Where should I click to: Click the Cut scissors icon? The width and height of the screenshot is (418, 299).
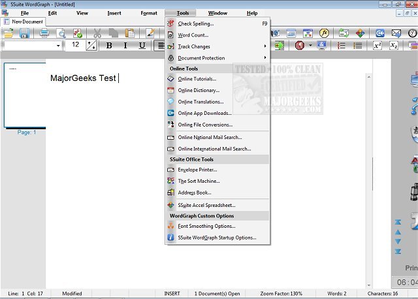97,33
